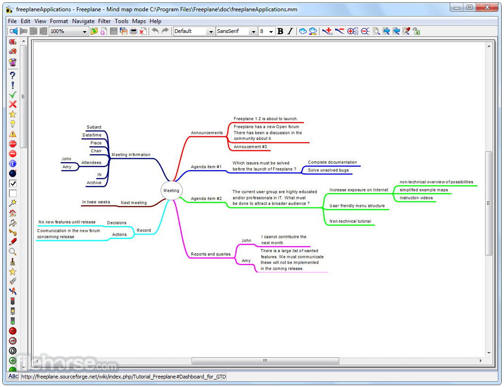This screenshot has height=387, width=504.
Task: Add the red cross icon to node
Action: 13,104
